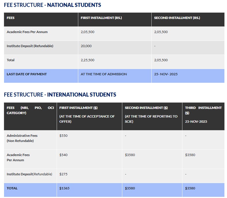This screenshot has width=227, height=198.
Task: Click the $275 institute deposit amount
Action: tap(63, 174)
